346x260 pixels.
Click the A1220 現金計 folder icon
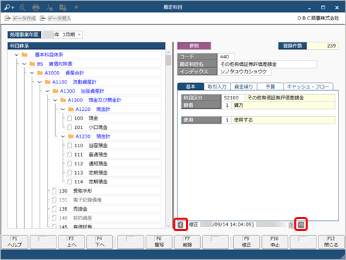71,109
